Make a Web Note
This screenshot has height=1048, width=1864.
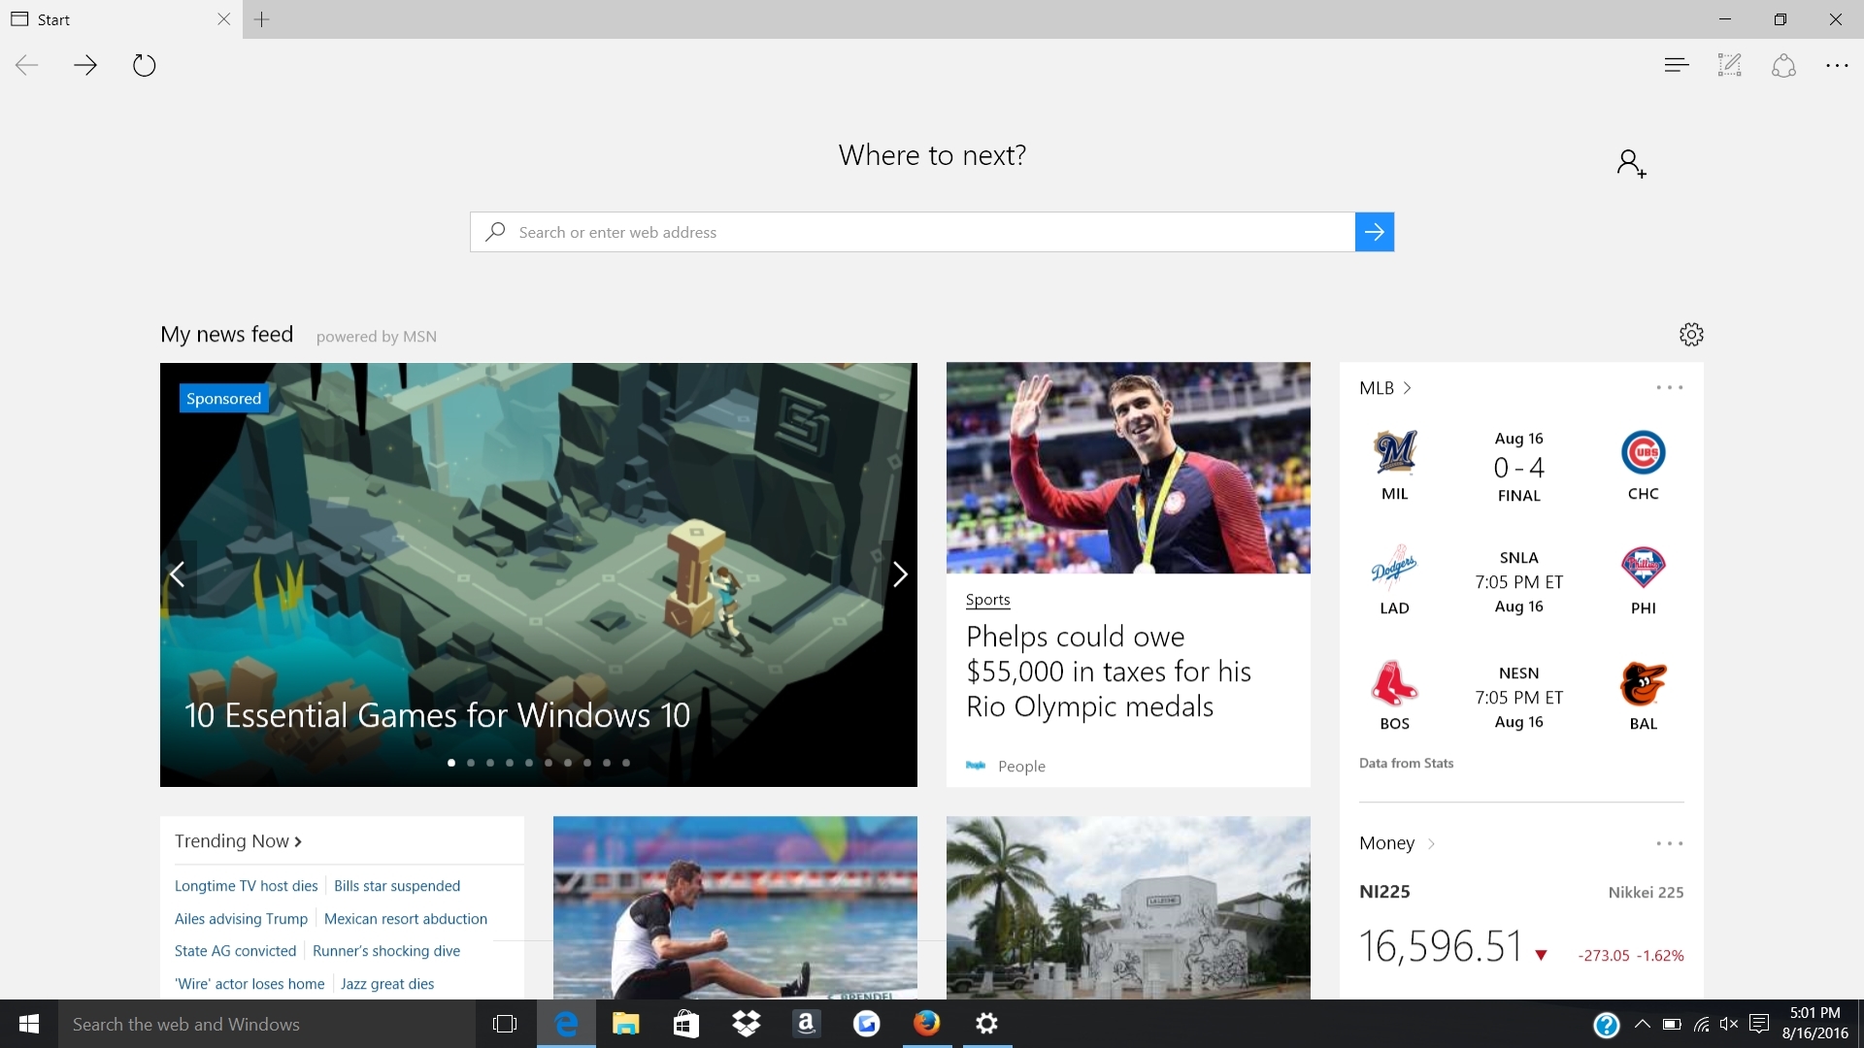pos(1729,65)
